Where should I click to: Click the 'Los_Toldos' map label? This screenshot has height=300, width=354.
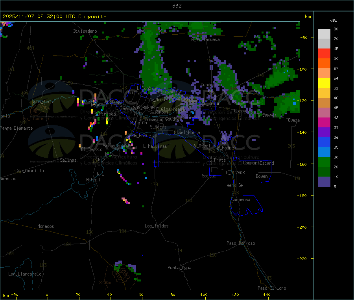click(x=157, y=226)
